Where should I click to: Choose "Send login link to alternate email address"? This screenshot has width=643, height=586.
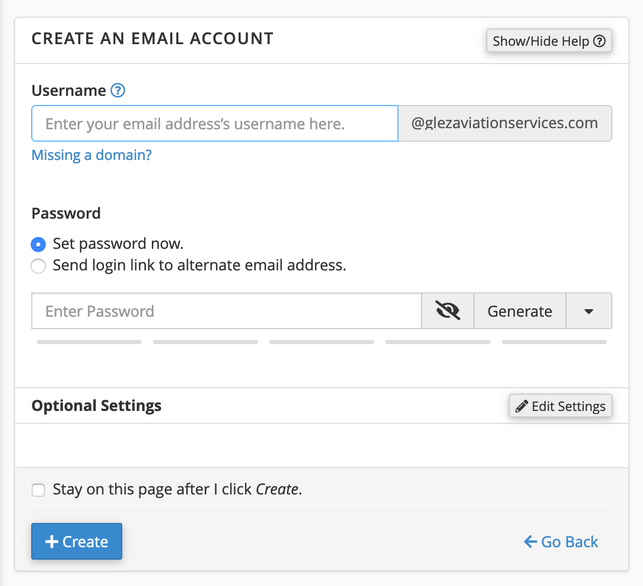click(x=38, y=266)
